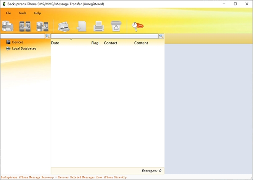253x180 pixels.
Task: Click the register keys icon
Action: 137,27
